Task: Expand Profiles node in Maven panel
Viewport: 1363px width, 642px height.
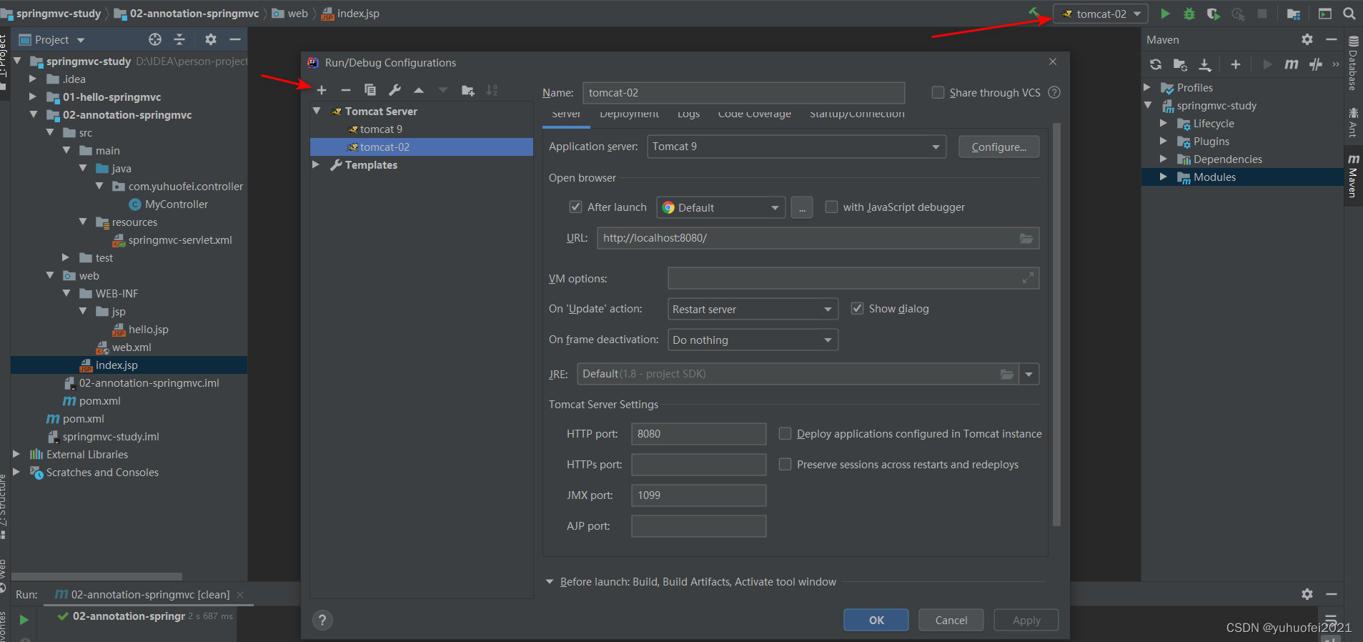Action: 1147,87
